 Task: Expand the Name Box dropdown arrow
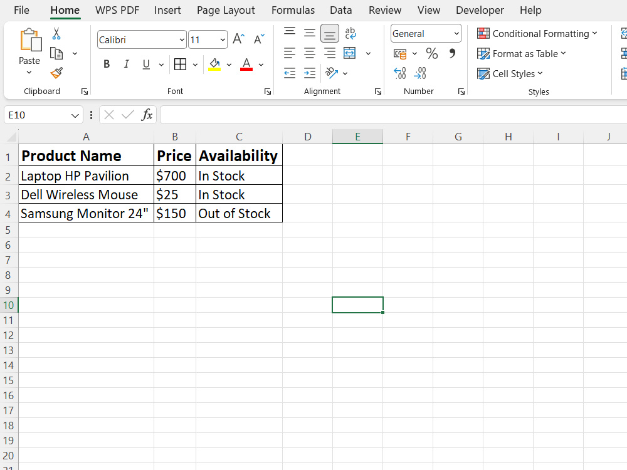[x=75, y=115]
